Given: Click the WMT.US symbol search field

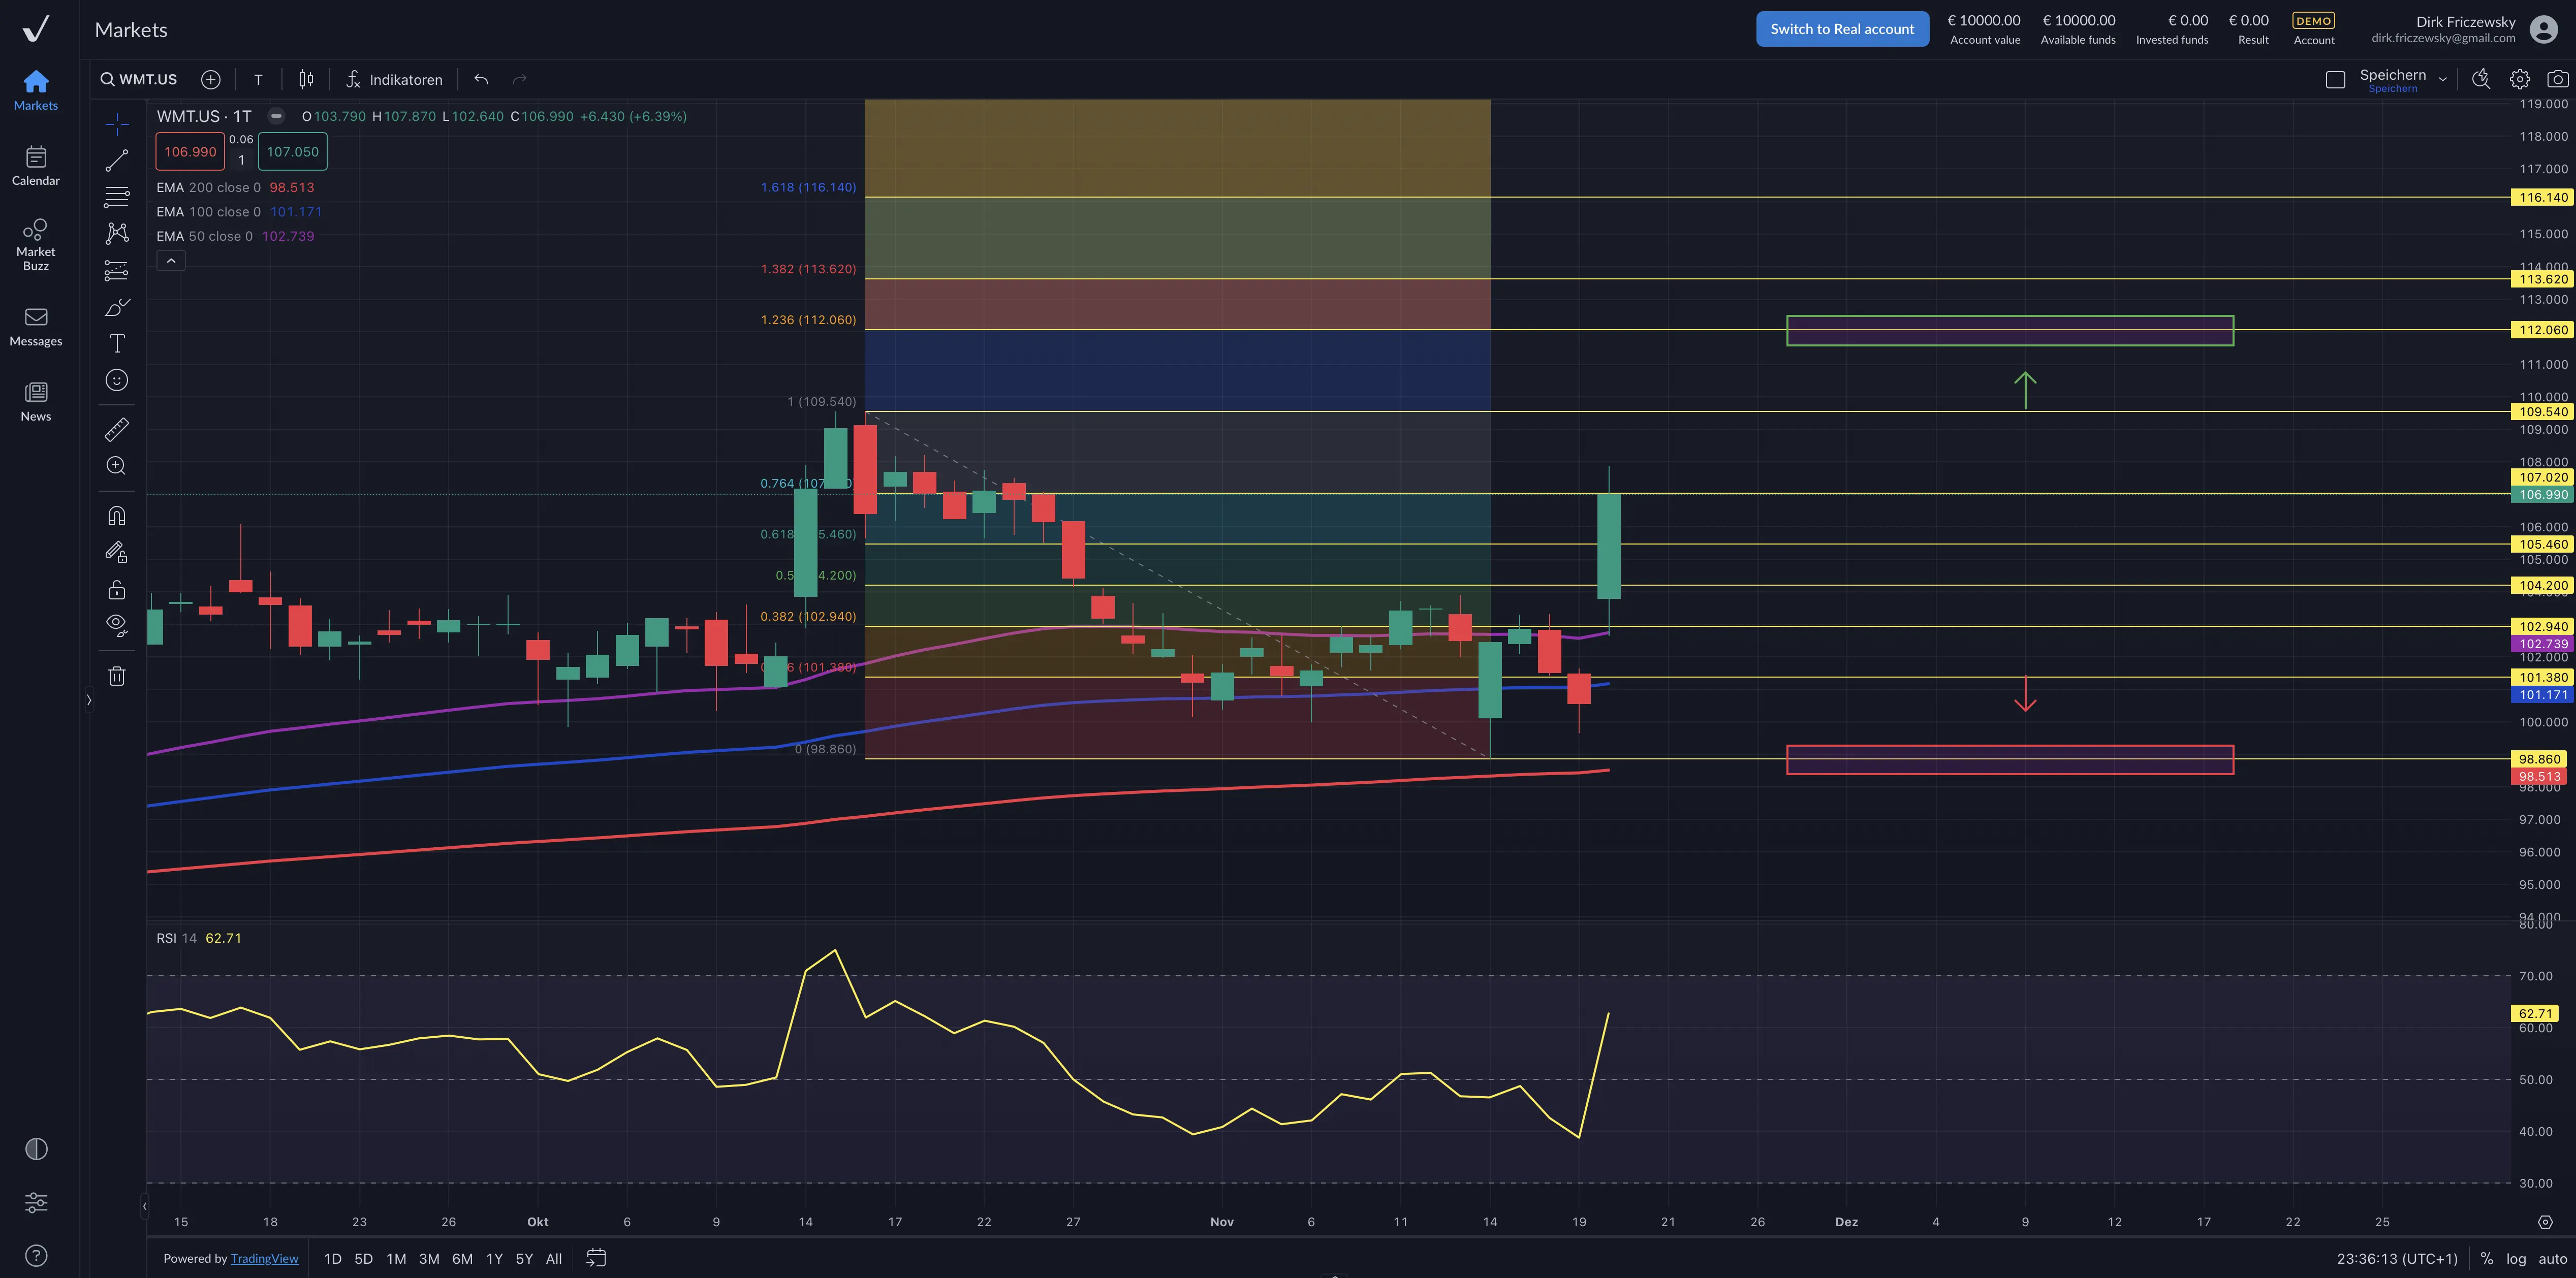Looking at the screenshot, I should coord(140,79).
